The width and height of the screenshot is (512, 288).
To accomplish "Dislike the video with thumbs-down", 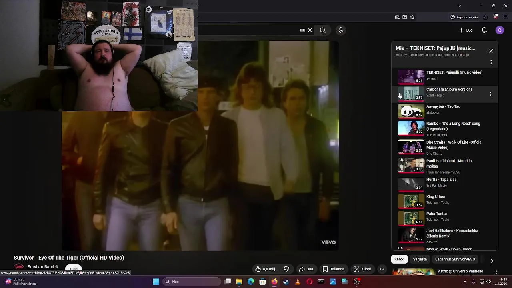I will 286,269.
